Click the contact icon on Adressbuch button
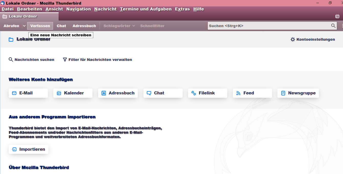The image size is (343, 174). point(103,93)
